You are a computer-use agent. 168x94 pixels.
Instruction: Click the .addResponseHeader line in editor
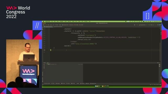tap(109, 37)
